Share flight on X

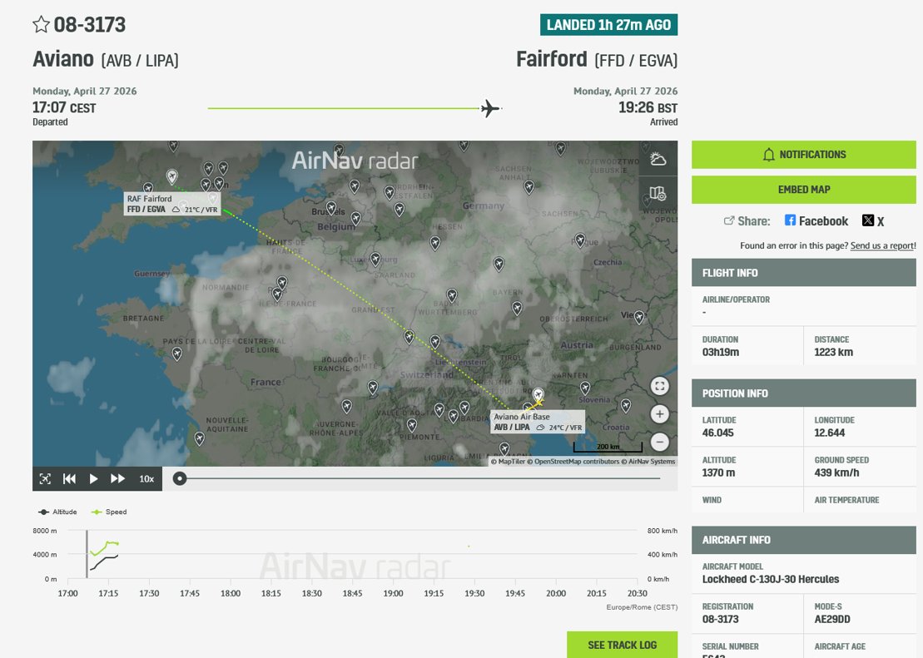pos(874,221)
